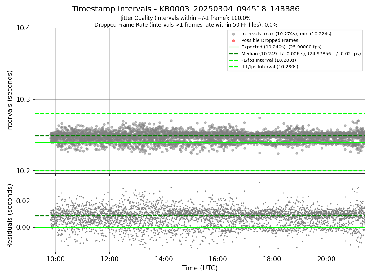Viewport: 372px width, 279px height.
Task: Click the 16:00 time tick label
Action: coord(218,259)
